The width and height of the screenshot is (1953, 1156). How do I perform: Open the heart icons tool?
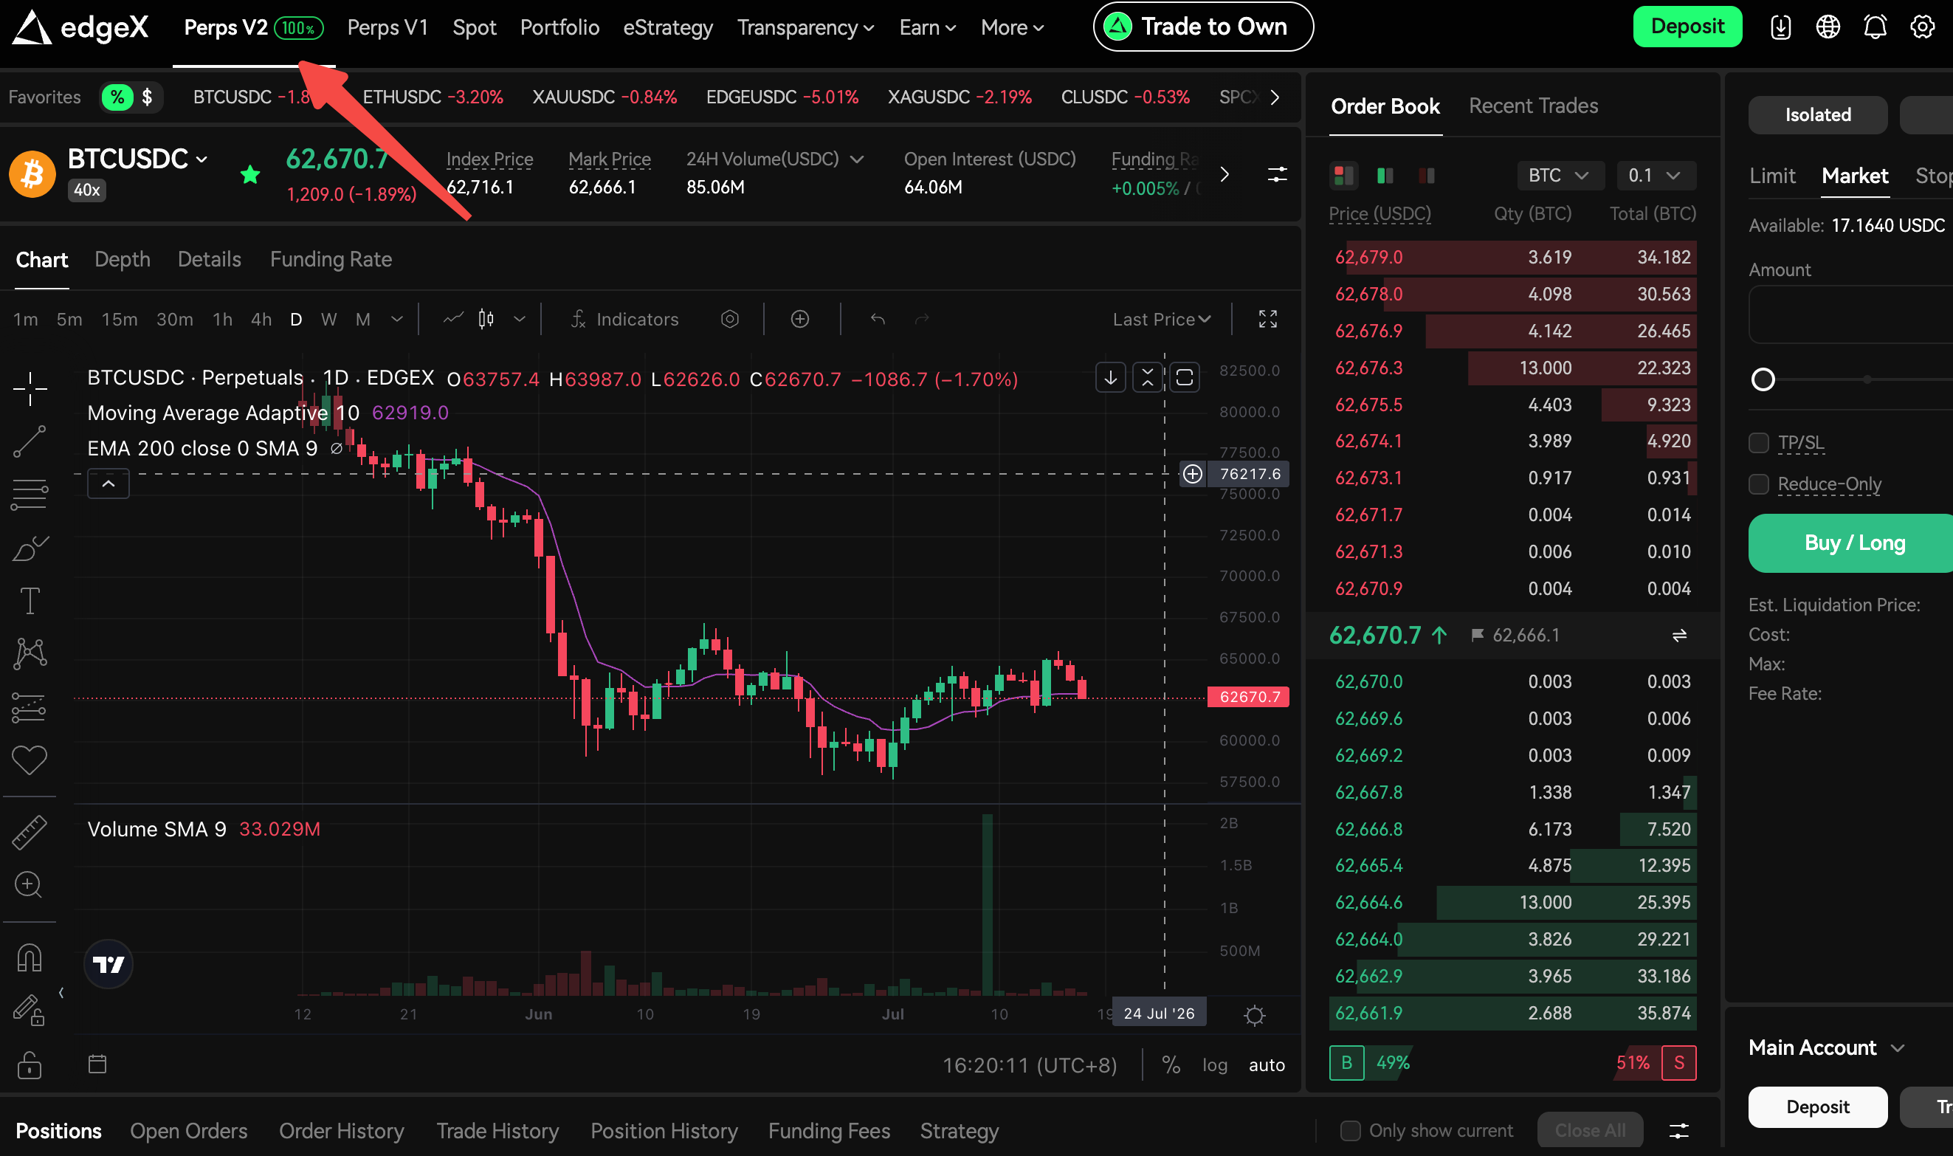coord(30,760)
